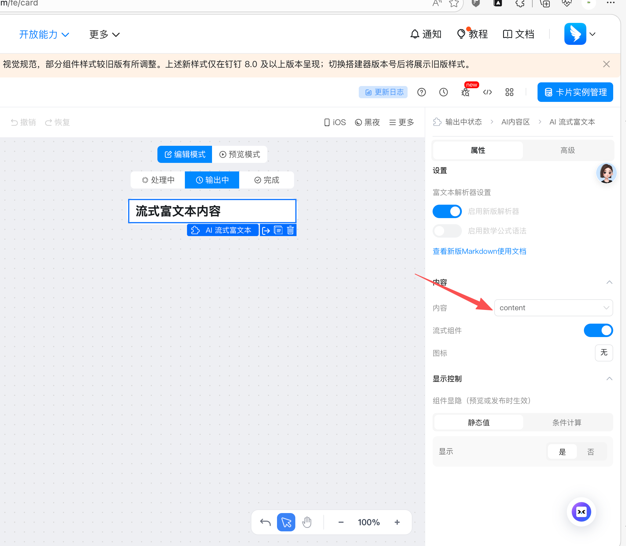The height and width of the screenshot is (546, 626).
Task: Open the card instance management button
Action: pyautogui.click(x=575, y=92)
